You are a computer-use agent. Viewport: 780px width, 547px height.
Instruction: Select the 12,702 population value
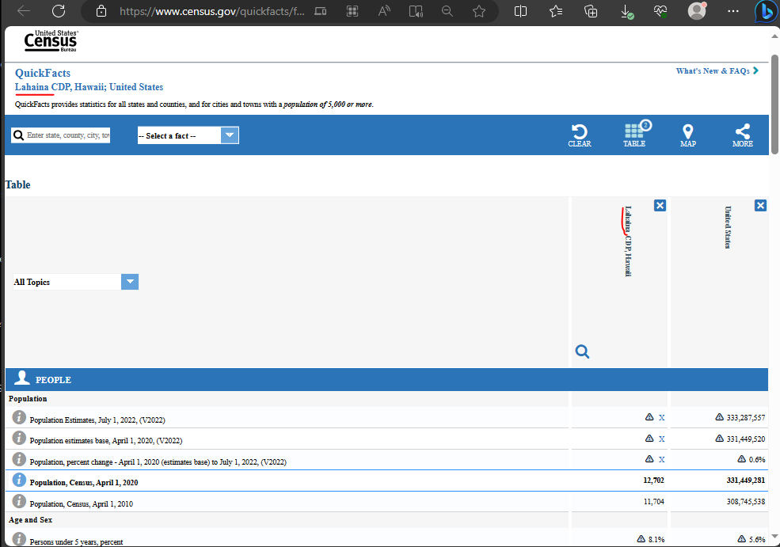(x=653, y=481)
